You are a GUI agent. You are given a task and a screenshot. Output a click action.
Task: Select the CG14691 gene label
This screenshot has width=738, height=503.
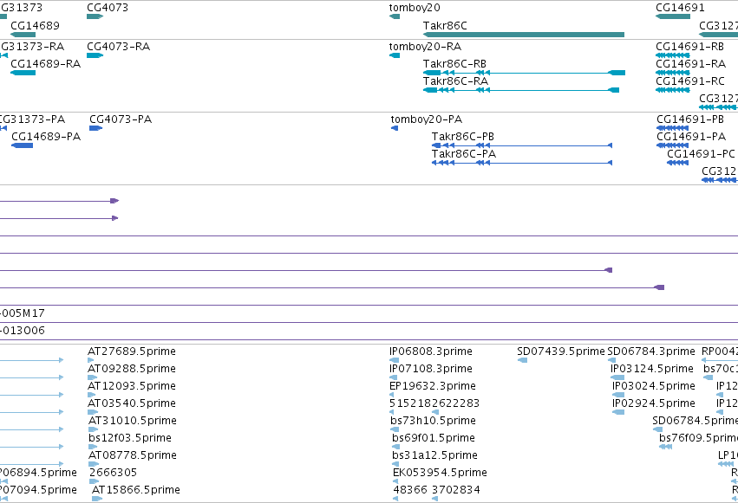(680, 8)
